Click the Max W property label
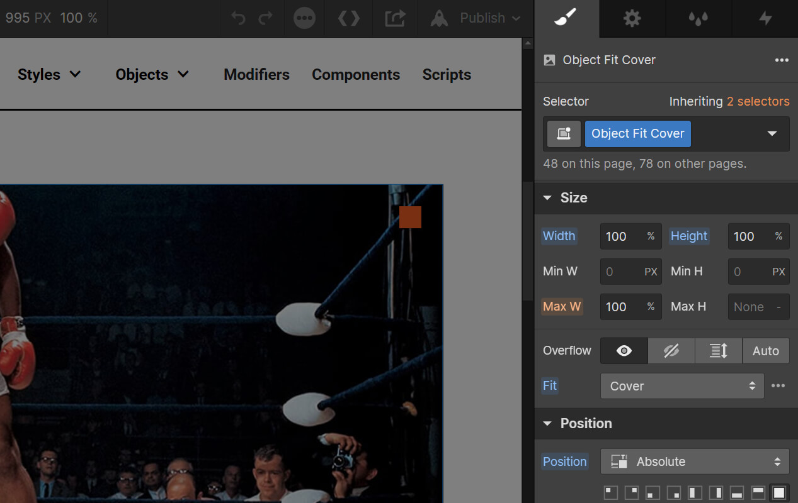 562,307
